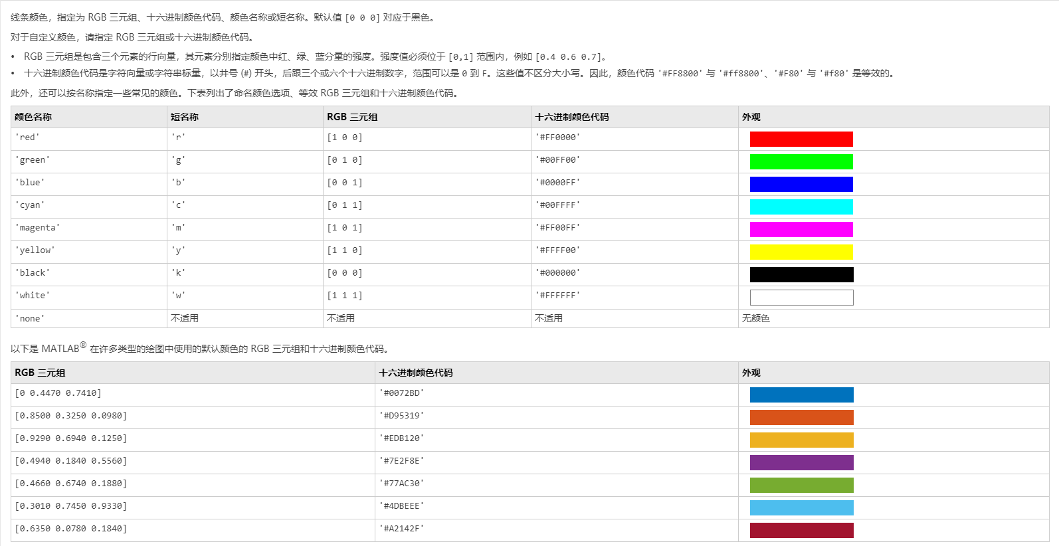The image size is (1059, 546).
Task: Click the '#D95319' hex code cell
Action: (557, 418)
